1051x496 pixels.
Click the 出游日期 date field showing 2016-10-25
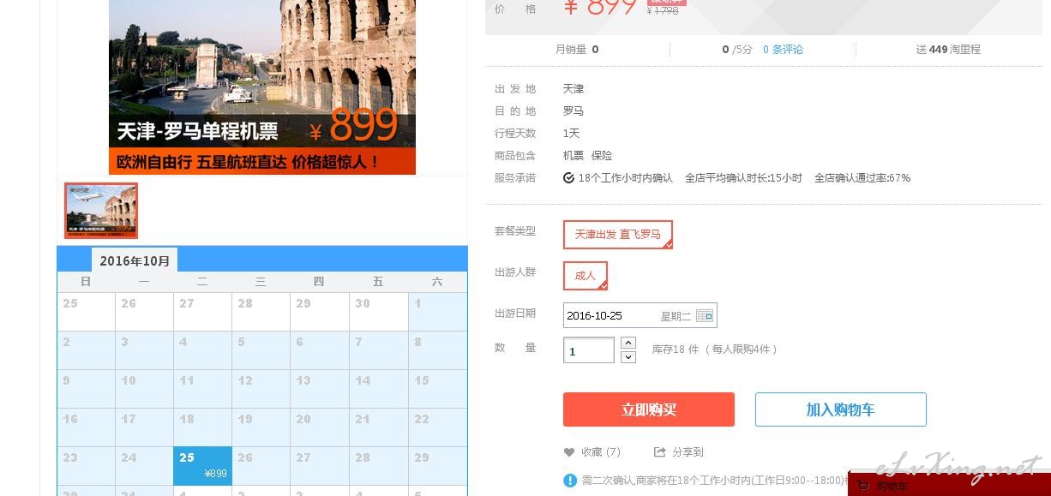[x=640, y=315]
